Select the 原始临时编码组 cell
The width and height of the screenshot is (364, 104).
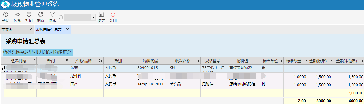pos(244,85)
